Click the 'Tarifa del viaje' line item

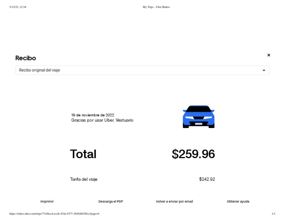[x=84, y=179]
